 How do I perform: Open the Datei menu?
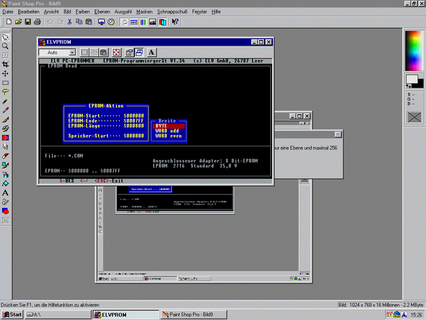pyautogui.click(x=7, y=12)
